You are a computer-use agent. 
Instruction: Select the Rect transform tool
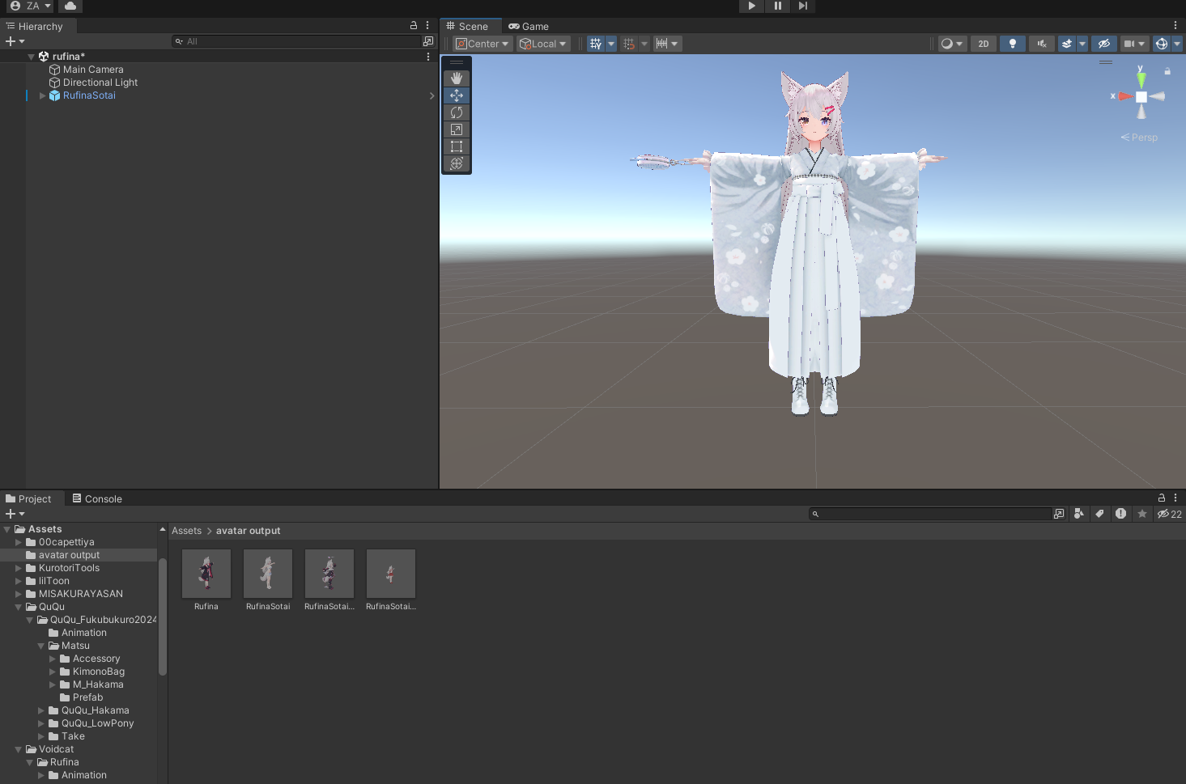[457, 146]
